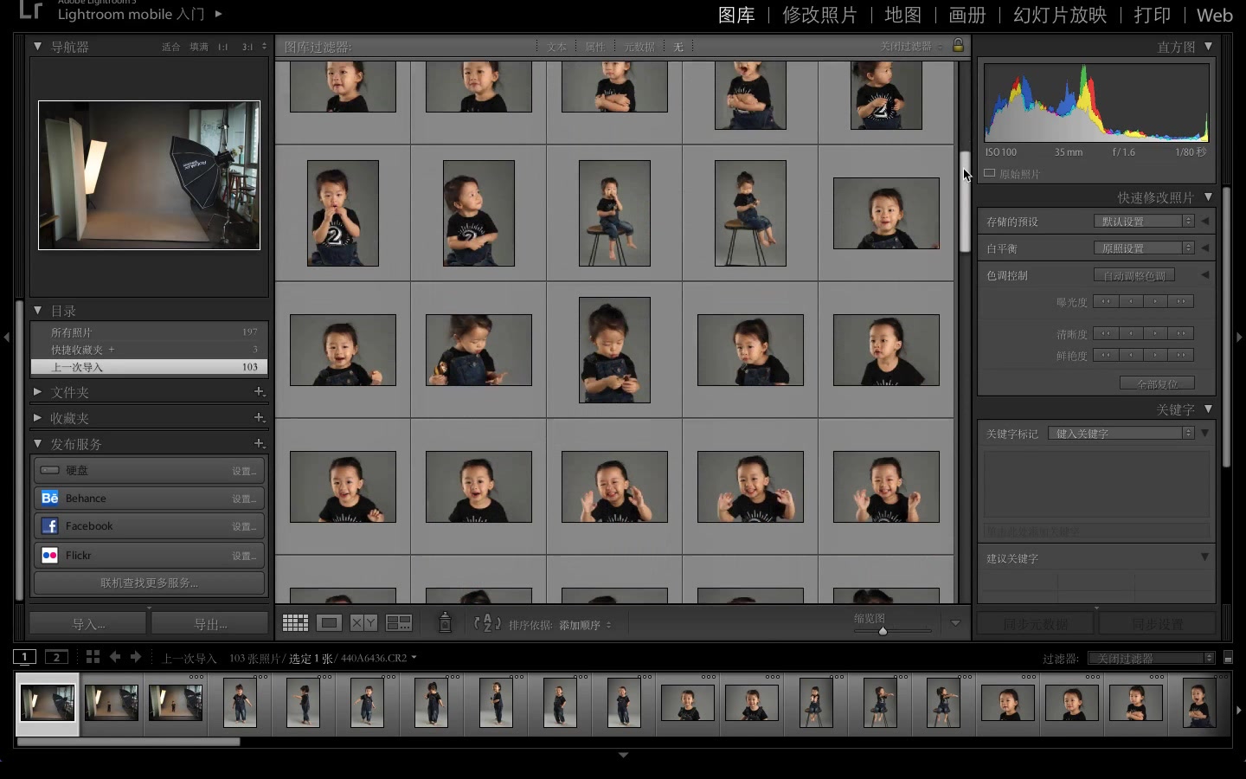Screen dimensions: 1246x779
Task: Collapse the 目录 panel
Action: pyautogui.click(x=37, y=310)
